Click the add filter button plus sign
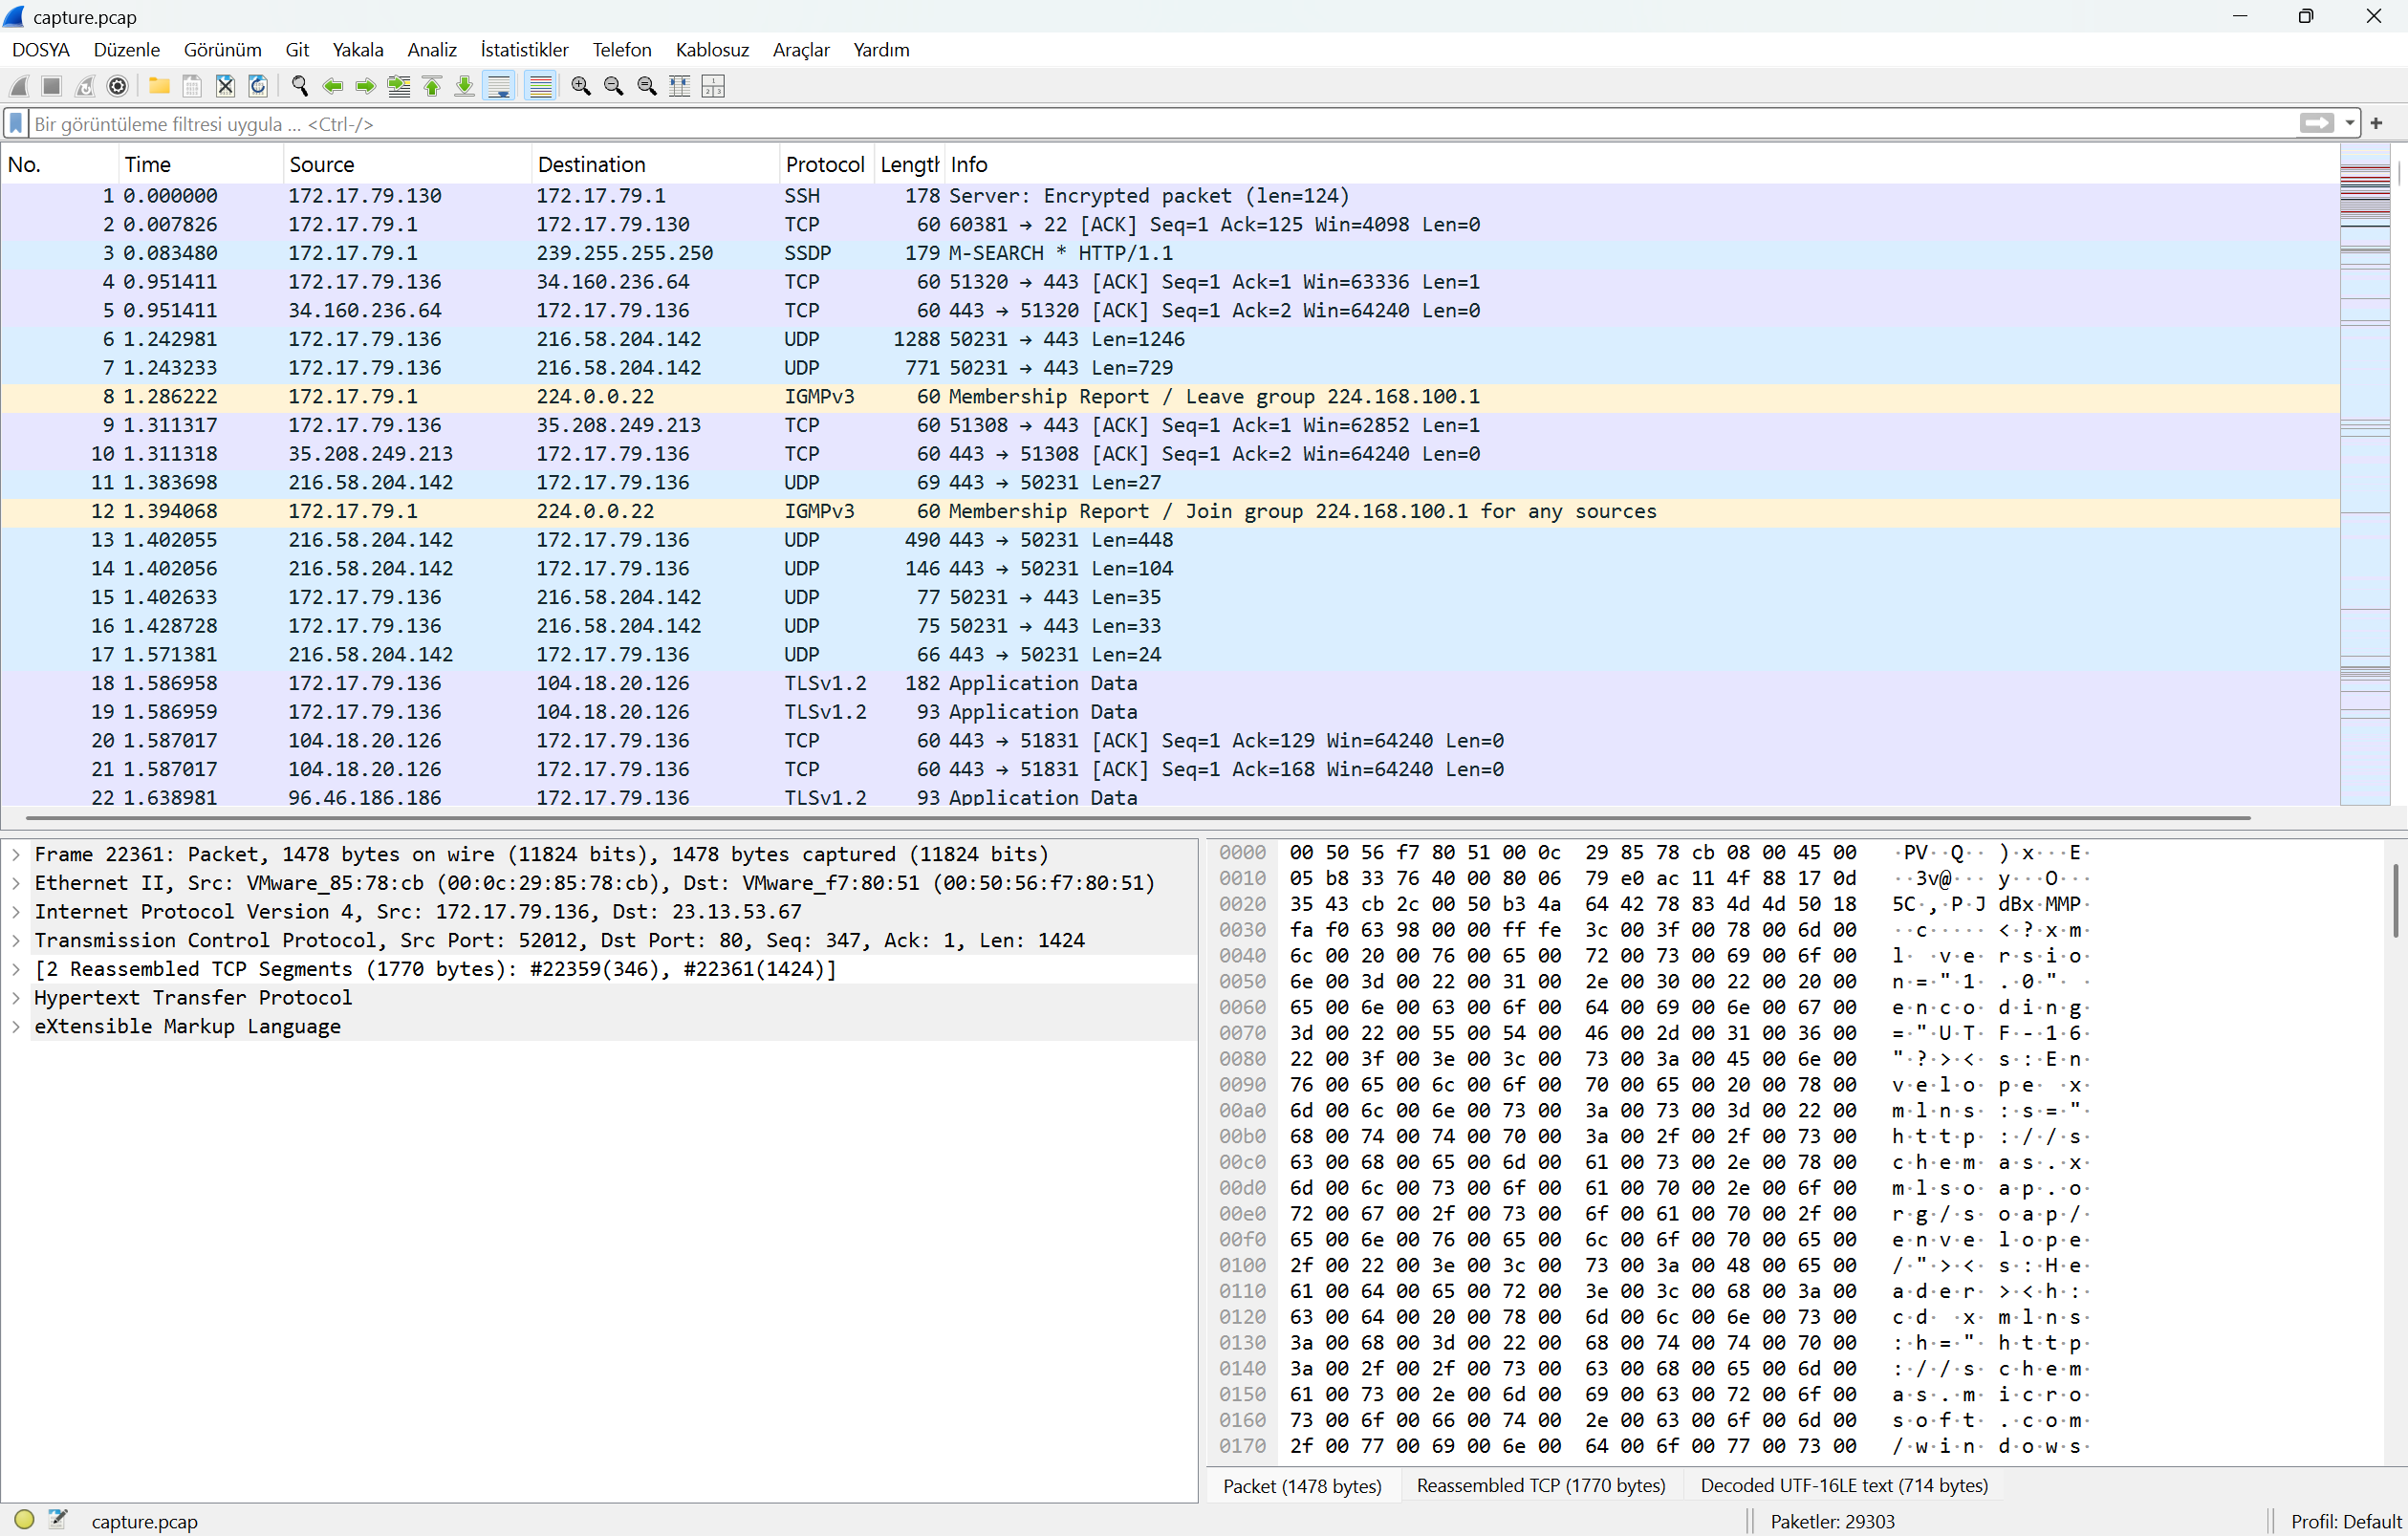The image size is (2408, 1536). pyautogui.click(x=2376, y=123)
